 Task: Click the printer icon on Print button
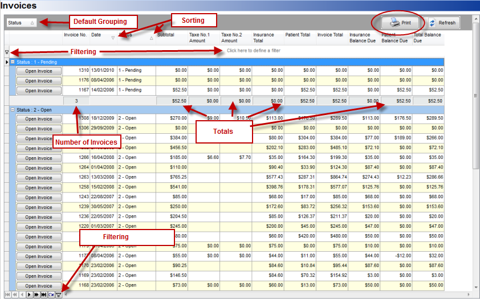[x=394, y=22]
